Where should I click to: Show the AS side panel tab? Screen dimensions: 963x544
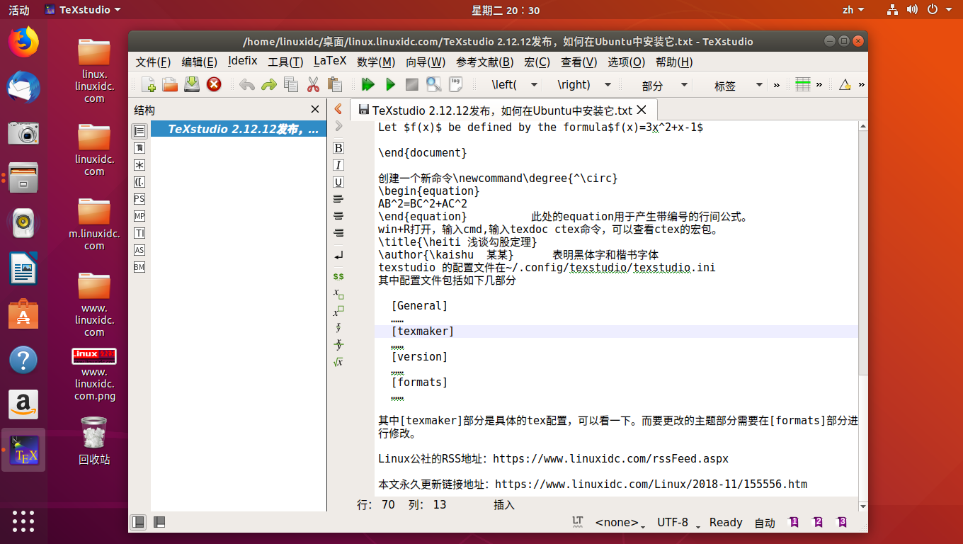[x=139, y=250]
